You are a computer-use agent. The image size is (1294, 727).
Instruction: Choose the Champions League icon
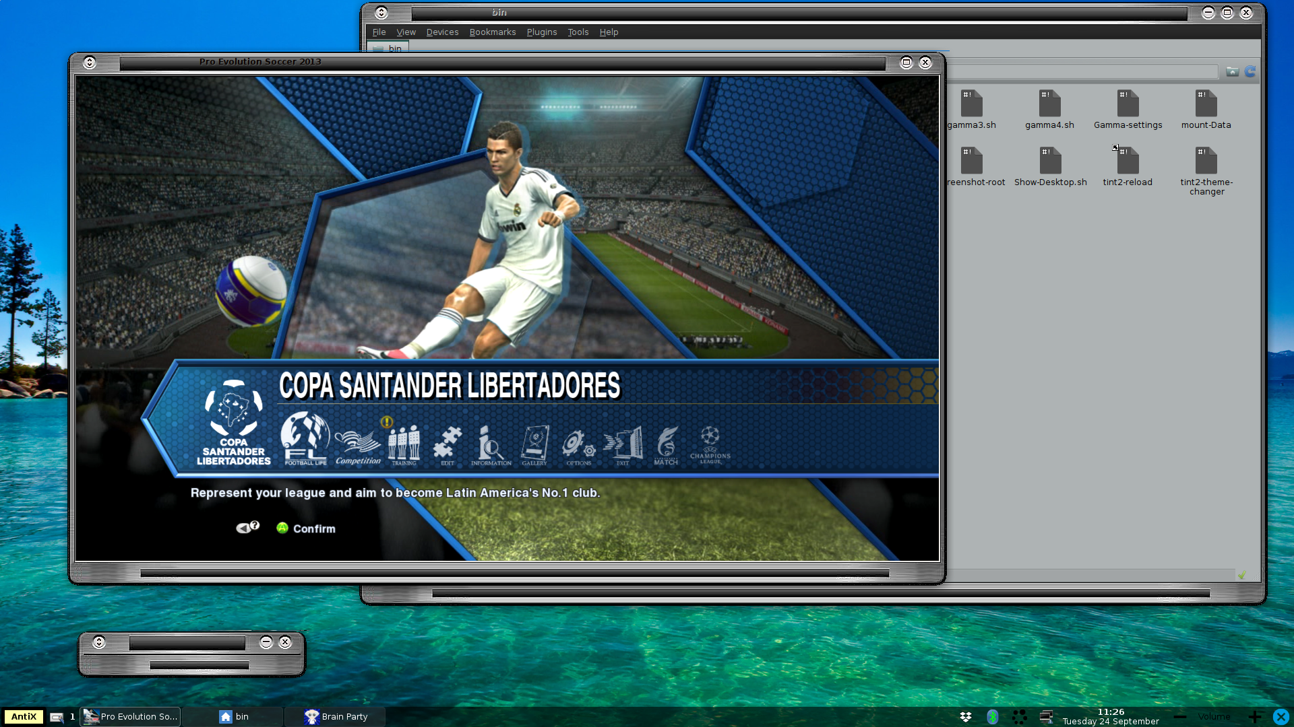point(710,445)
